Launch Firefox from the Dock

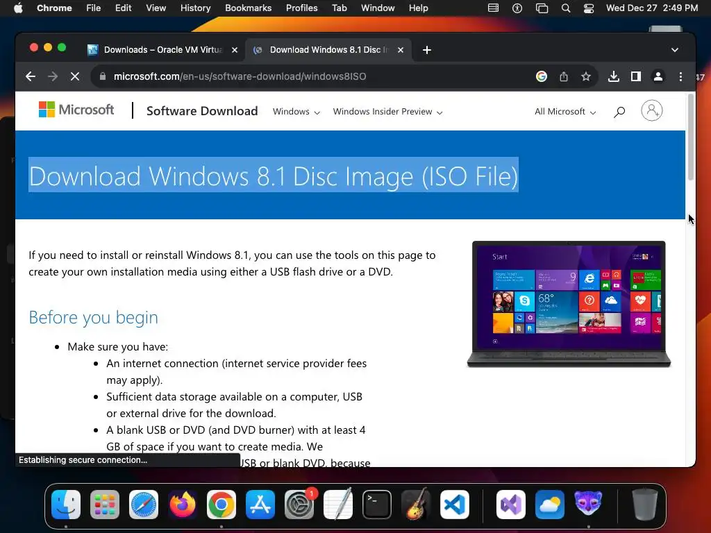pyautogui.click(x=183, y=504)
